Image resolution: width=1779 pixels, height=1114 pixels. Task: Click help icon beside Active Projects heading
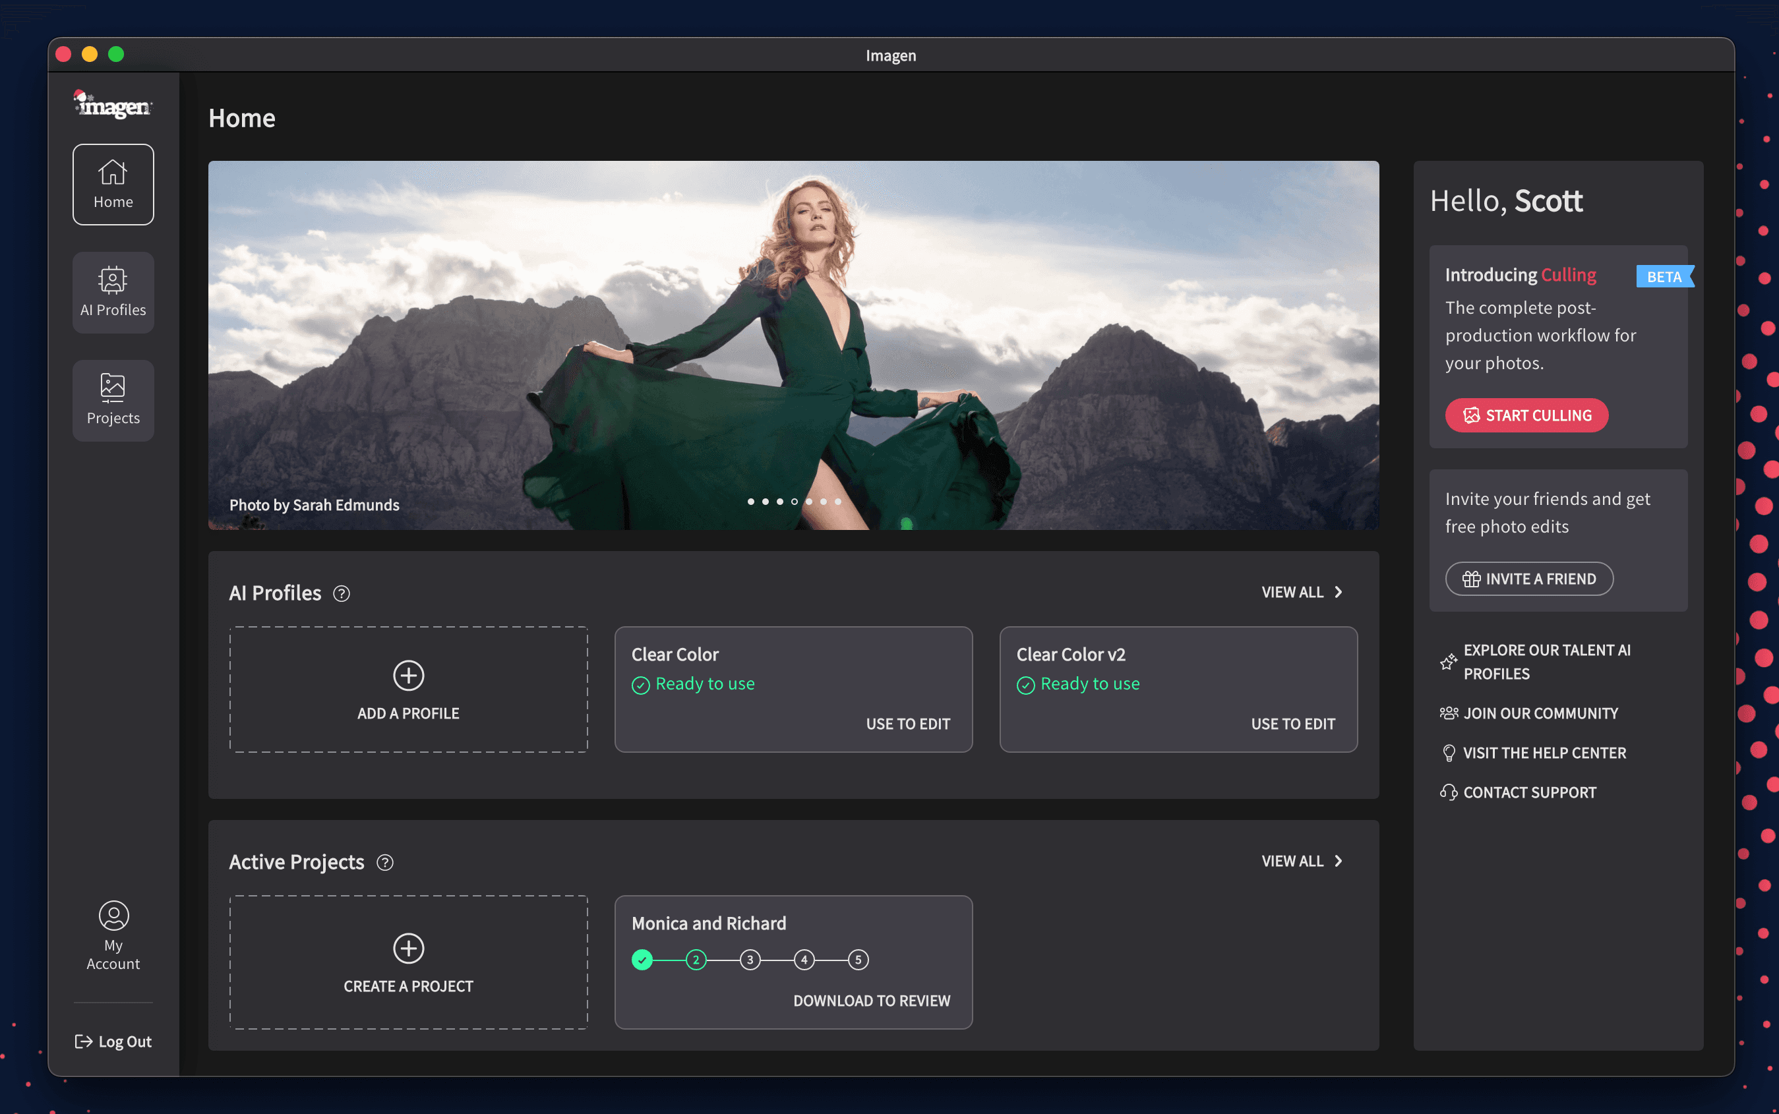coord(384,862)
